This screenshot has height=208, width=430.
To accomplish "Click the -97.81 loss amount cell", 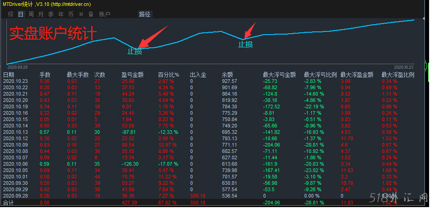I will [128, 132].
